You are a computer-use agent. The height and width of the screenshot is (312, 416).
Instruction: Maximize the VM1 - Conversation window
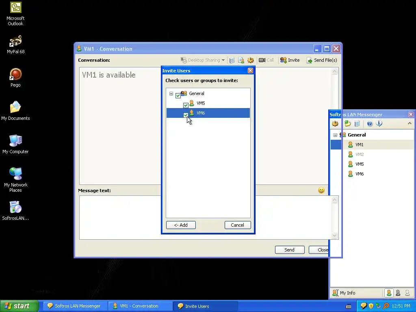point(327,49)
